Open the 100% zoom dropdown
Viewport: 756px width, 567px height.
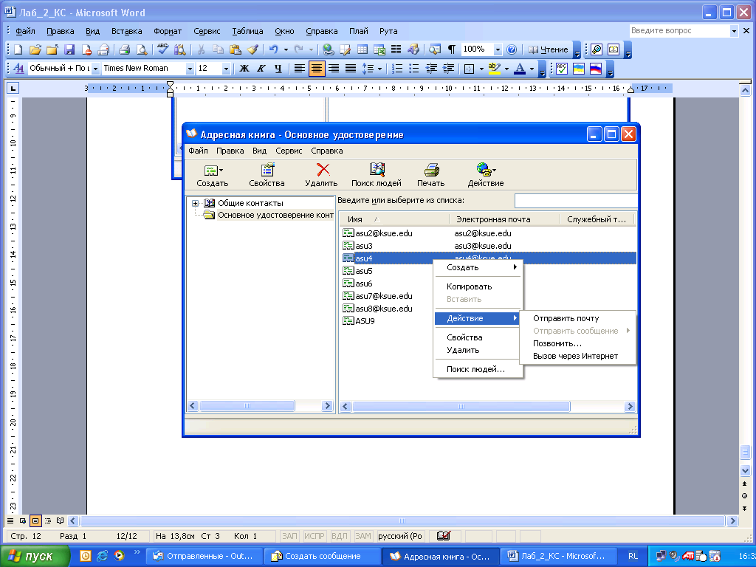(498, 49)
